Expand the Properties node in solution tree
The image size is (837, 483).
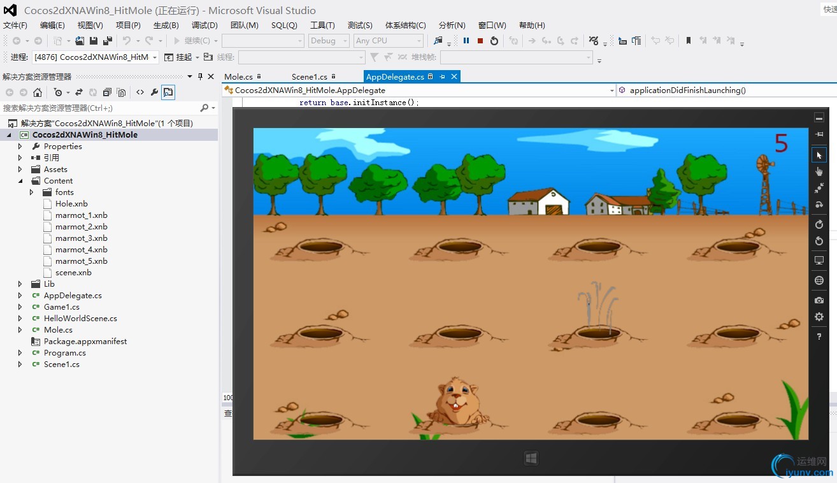pos(20,147)
